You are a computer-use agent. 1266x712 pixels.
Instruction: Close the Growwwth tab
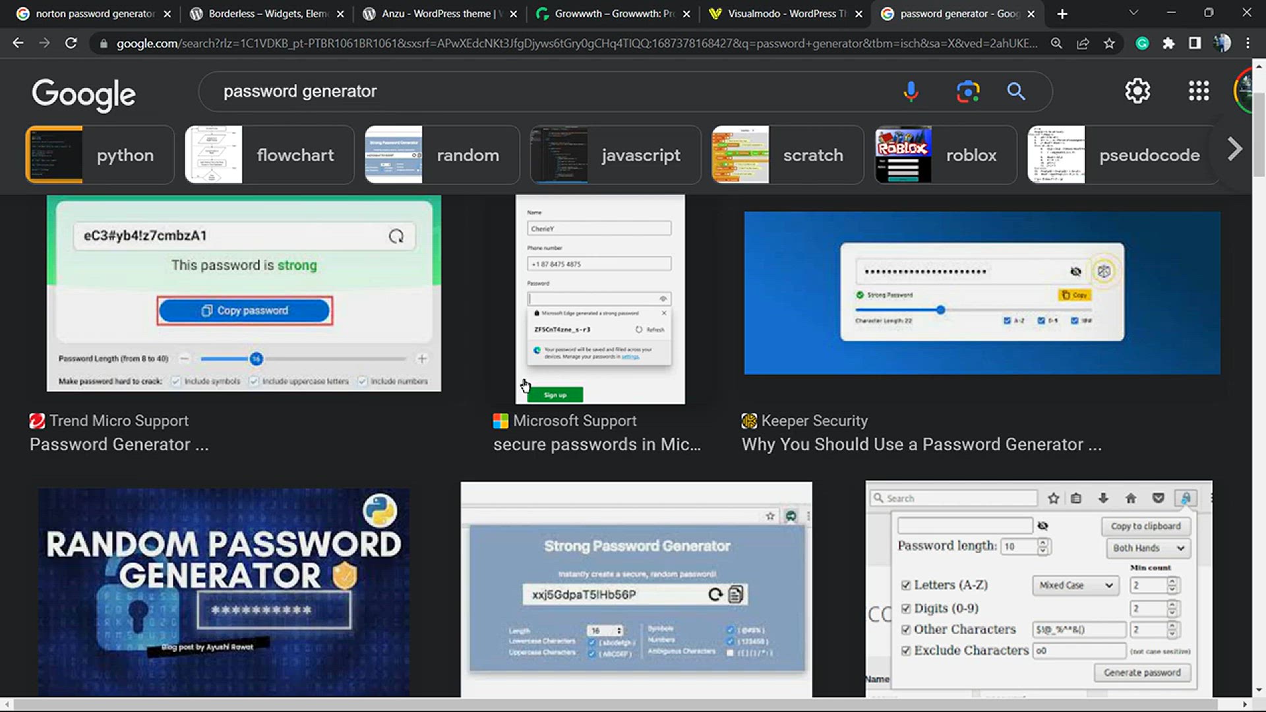[686, 14]
